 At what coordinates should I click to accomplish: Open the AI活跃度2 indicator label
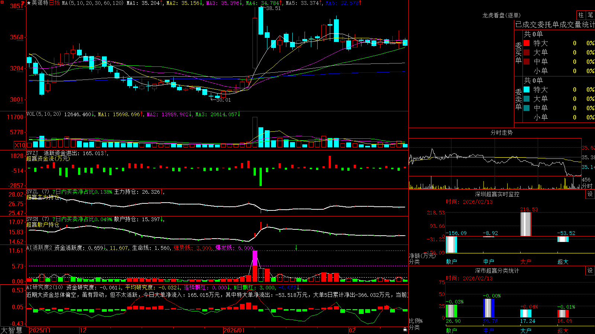(39, 248)
